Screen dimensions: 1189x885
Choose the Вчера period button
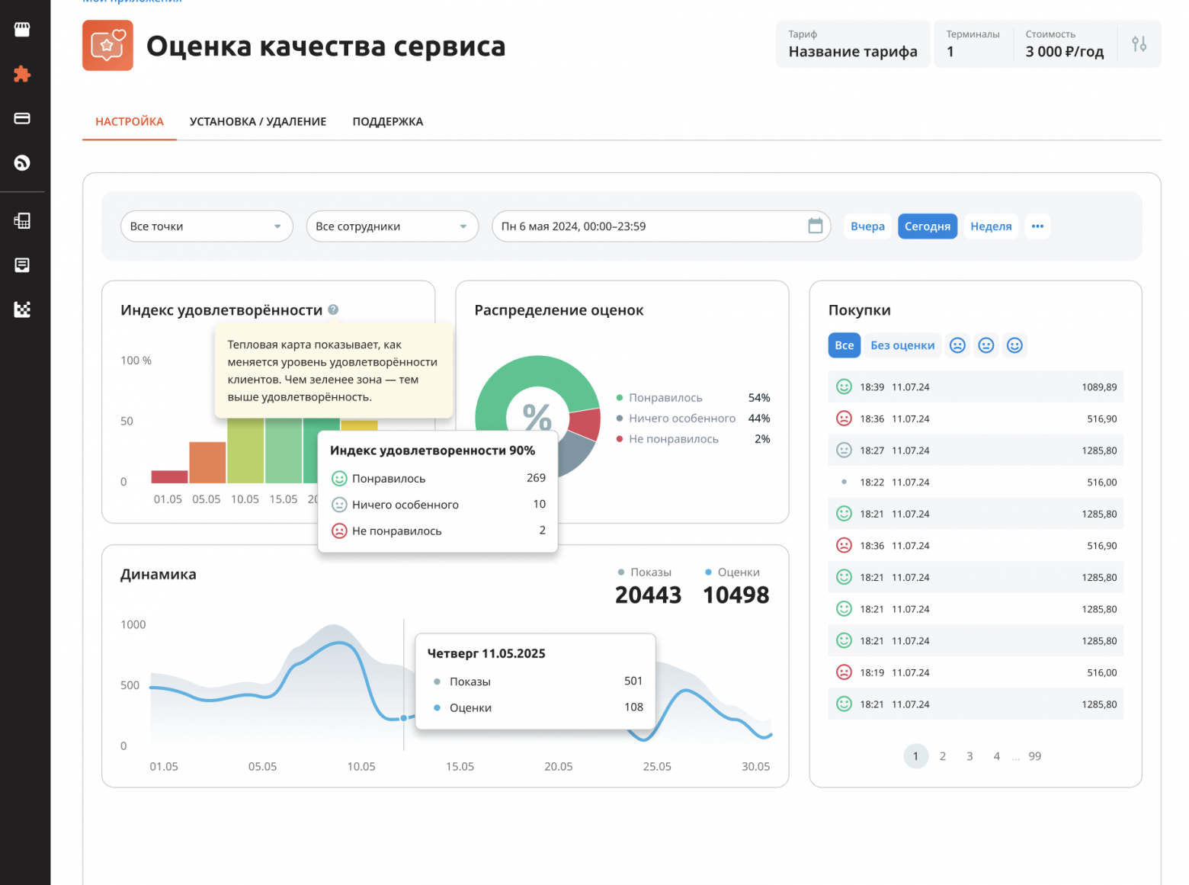point(867,226)
